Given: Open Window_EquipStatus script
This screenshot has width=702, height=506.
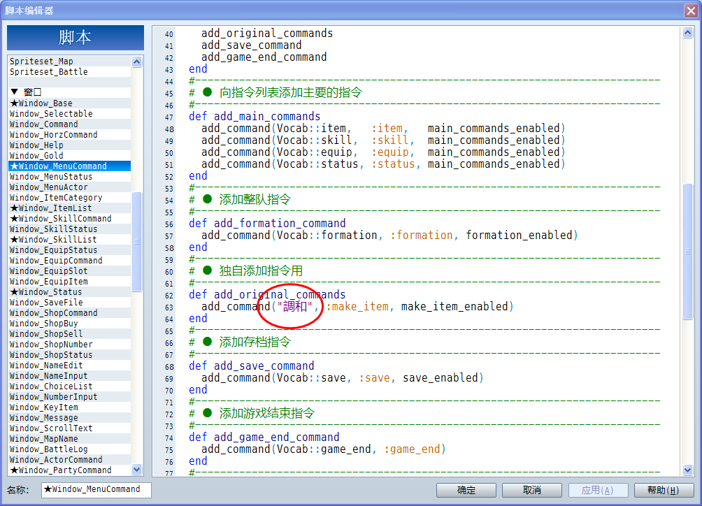Looking at the screenshot, I should tap(70, 250).
